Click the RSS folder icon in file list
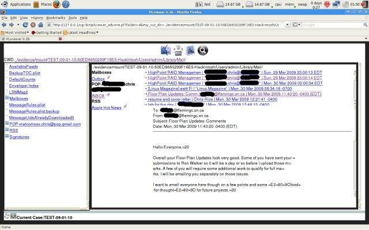This screenshot has width=369, height=230. coord(7,129)
